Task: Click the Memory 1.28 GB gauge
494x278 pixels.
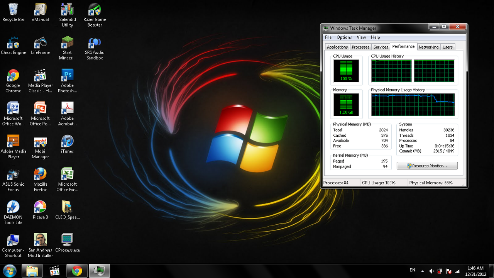Action: [346, 105]
